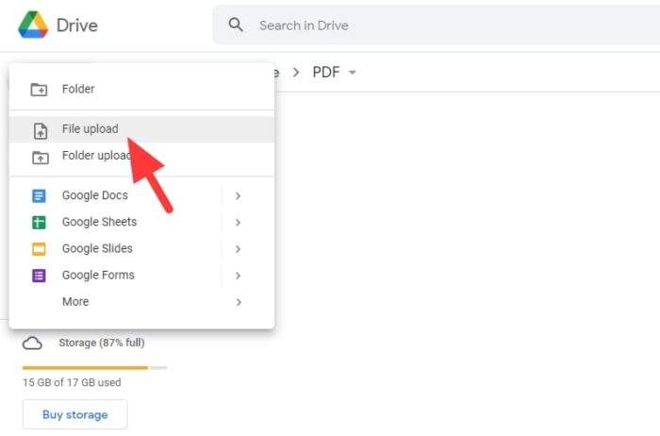The image size is (660, 436).
Task: Expand the Google Sheets submenu arrow
Action: pos(239,223)
